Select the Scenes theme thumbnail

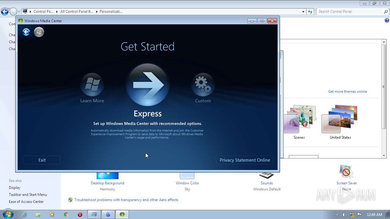[x=299, y=120]
